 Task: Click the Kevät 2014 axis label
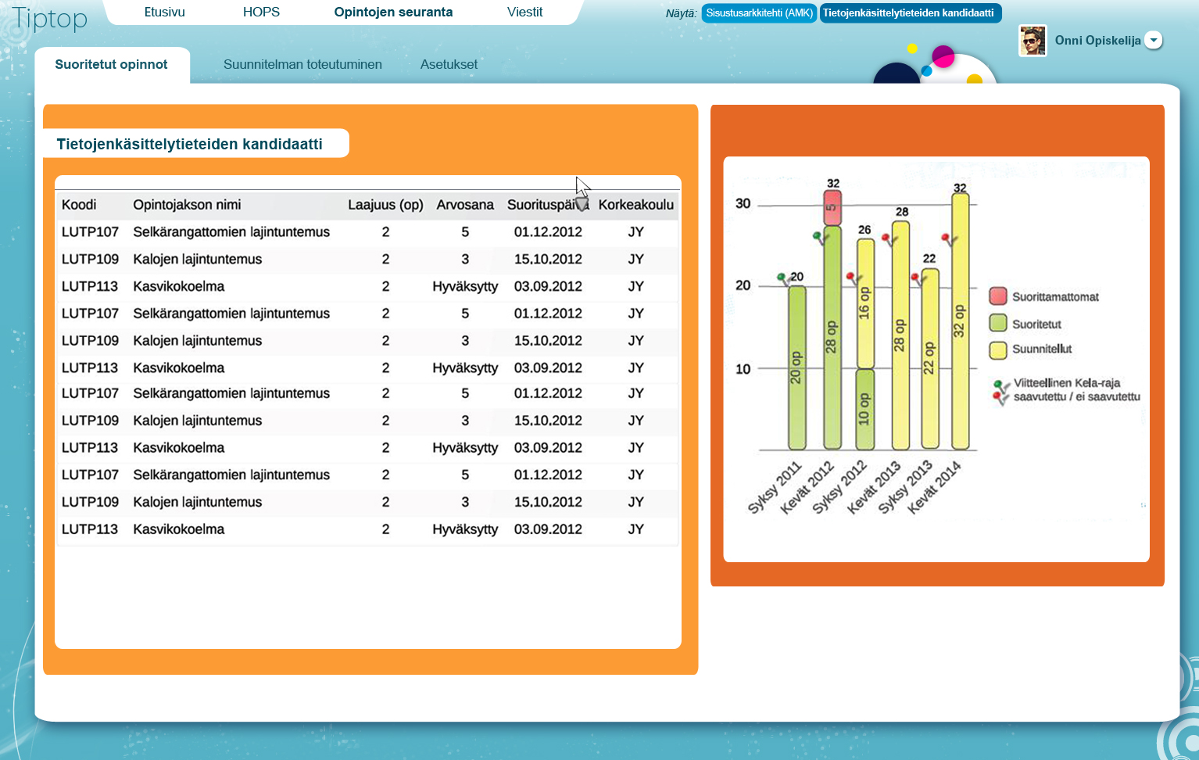[934, 487]
